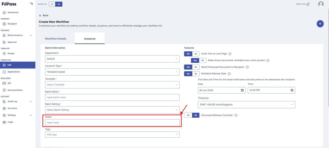Click the Input notes field

tap(112, 123)
